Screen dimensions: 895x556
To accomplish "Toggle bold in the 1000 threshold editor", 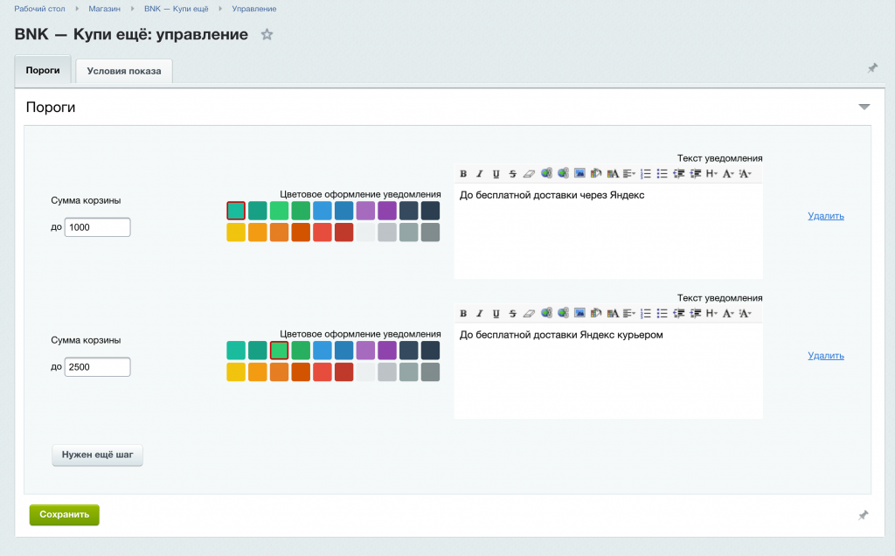I will click(x=463, y=174).
